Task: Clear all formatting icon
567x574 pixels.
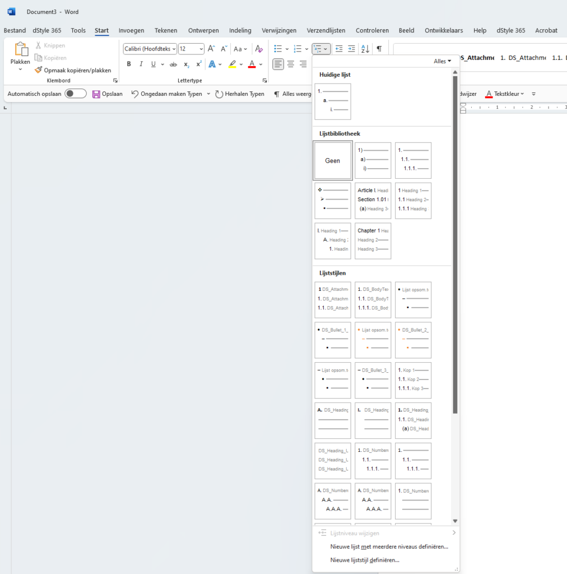Action: click(x=259, y=48)
